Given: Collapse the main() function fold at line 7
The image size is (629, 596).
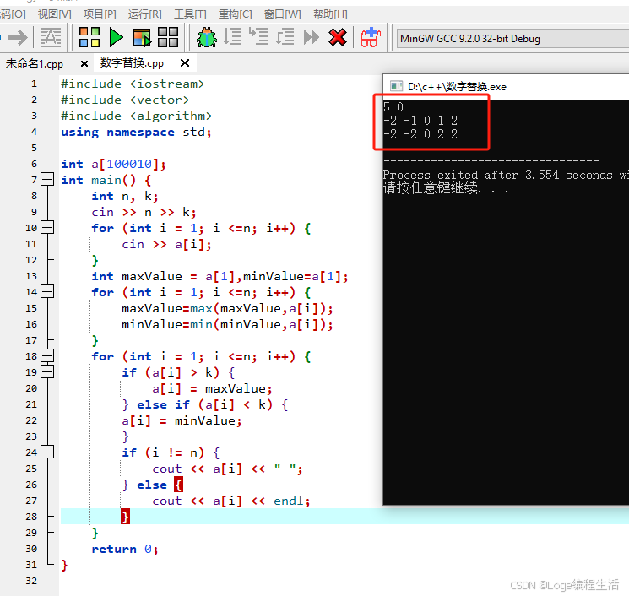Looking at the screenshot, I should [47, 179].
